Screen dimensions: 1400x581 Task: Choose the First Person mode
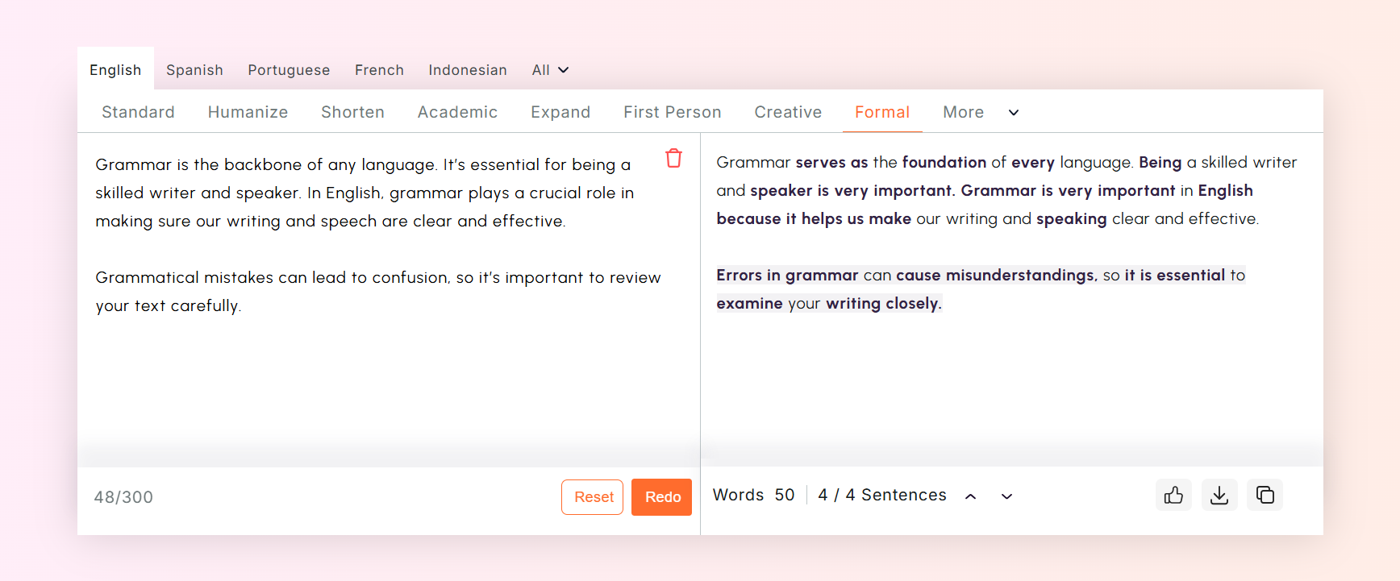[672, 112]
